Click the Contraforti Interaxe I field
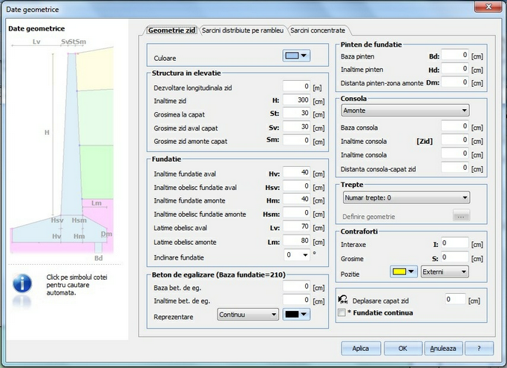This screenshot has width=507, height=368. coord(455,243)
